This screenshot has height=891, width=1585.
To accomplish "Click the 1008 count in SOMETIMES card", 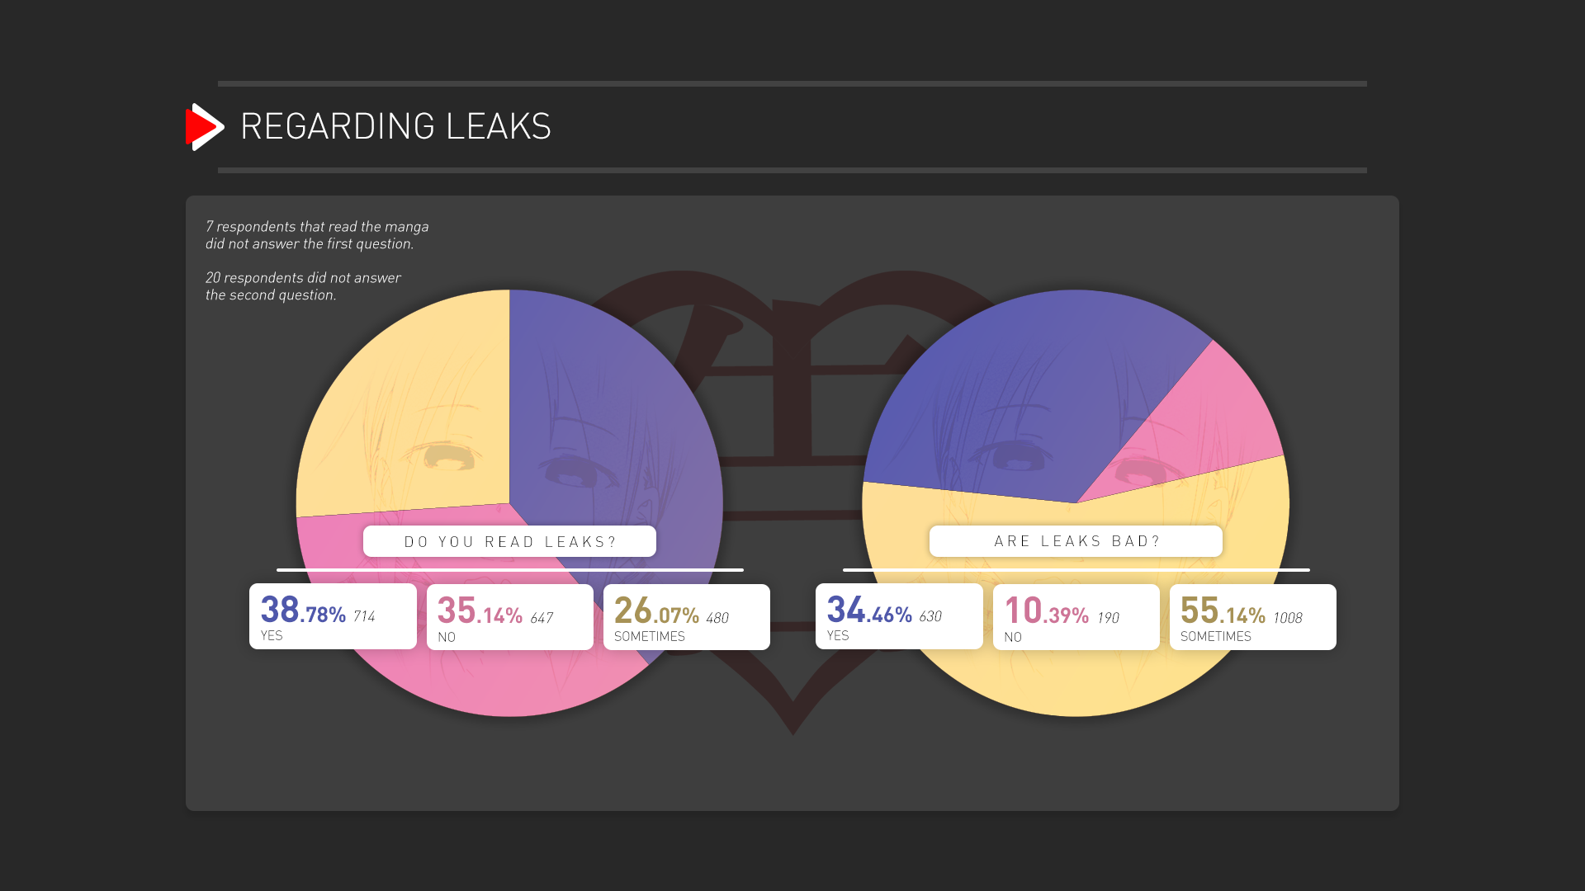I will pos(1287,618).
